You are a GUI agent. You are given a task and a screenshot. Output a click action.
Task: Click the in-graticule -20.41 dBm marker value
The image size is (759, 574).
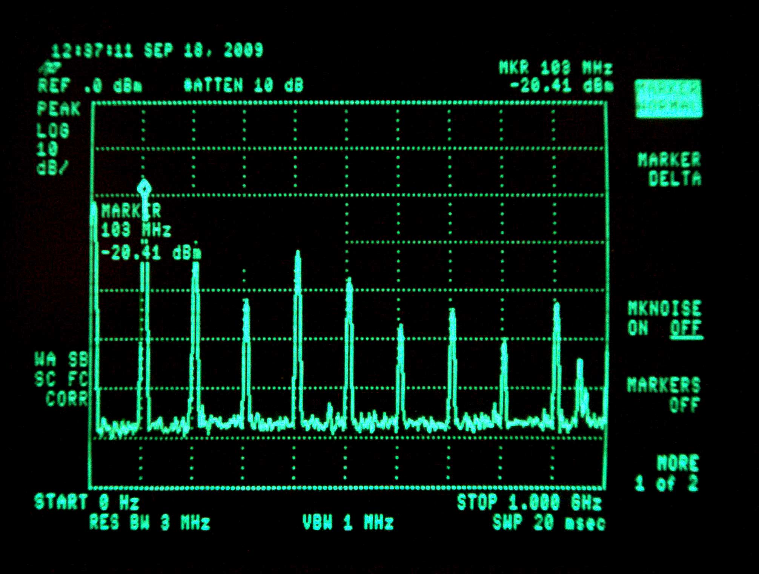[151, 253]
